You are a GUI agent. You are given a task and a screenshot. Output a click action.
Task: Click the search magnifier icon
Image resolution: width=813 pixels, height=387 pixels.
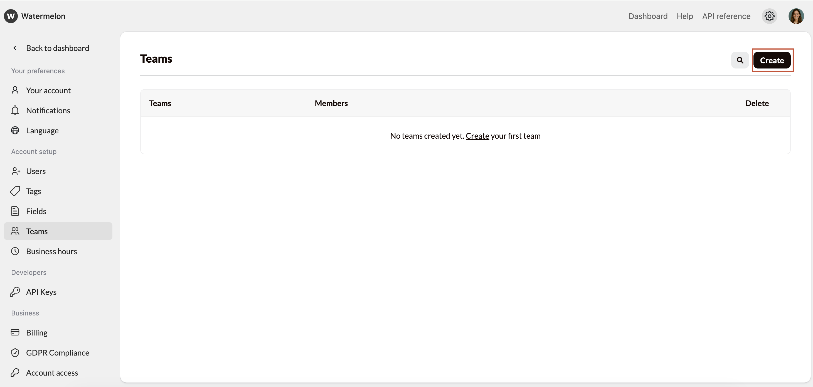click(740, 60)
